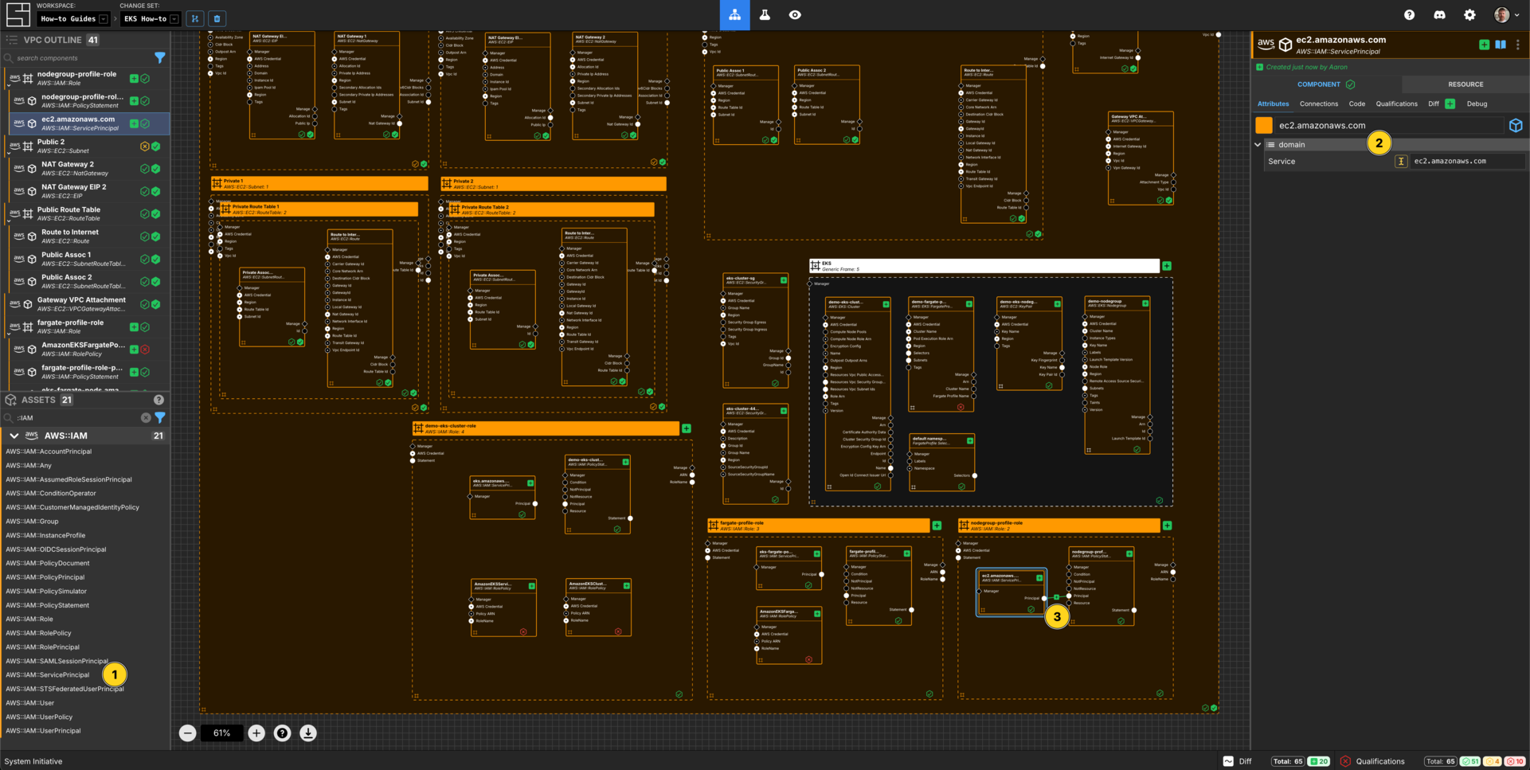This screenshot has width=1530, height=770.
Task: Click the search components field
Action: tap(80, 58)
